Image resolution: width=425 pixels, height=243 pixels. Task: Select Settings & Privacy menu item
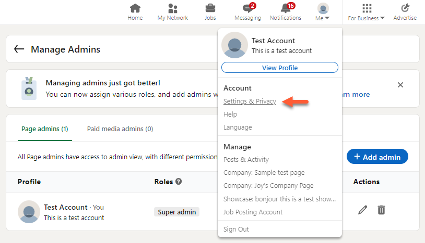[x=250, y=101]
